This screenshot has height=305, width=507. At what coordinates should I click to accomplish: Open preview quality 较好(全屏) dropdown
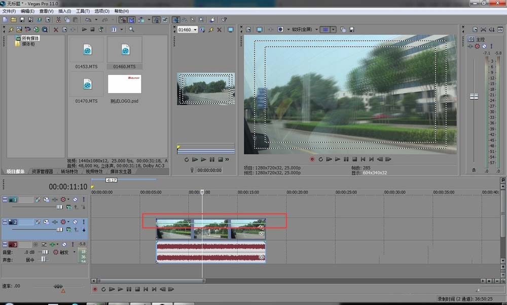(316, 29)
